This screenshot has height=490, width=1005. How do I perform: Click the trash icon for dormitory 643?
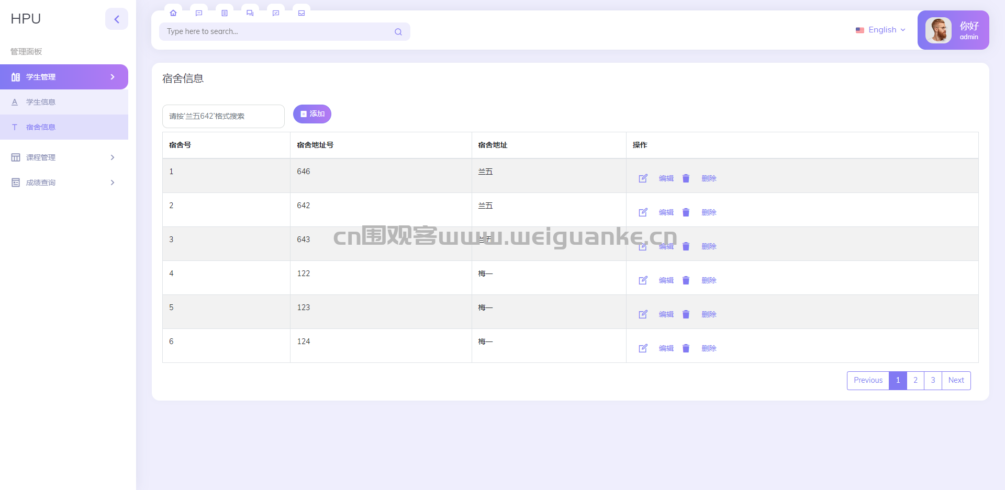tap(686, 246)
